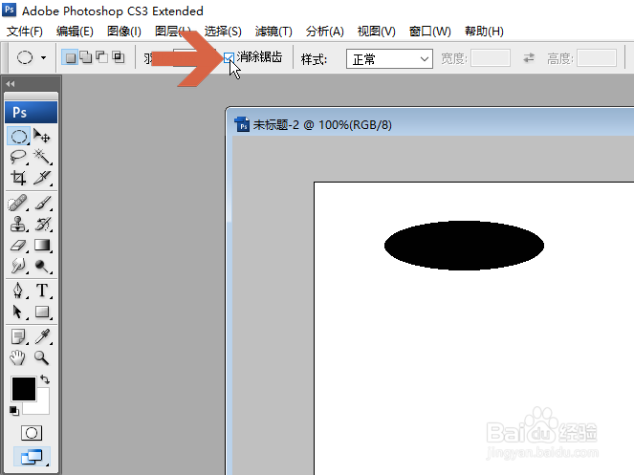Click the Ps logo atop toolbox
Viewport: 634px width, 475px height.
(x=32, y=112)
